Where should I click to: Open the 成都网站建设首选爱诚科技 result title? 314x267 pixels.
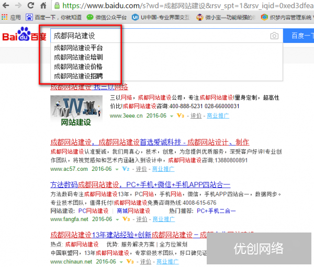tap(150, 143)
